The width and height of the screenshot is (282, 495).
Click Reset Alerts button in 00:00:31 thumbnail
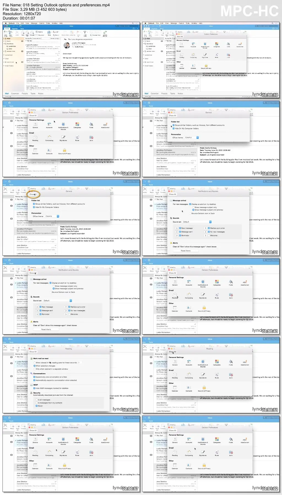(186, 251)
